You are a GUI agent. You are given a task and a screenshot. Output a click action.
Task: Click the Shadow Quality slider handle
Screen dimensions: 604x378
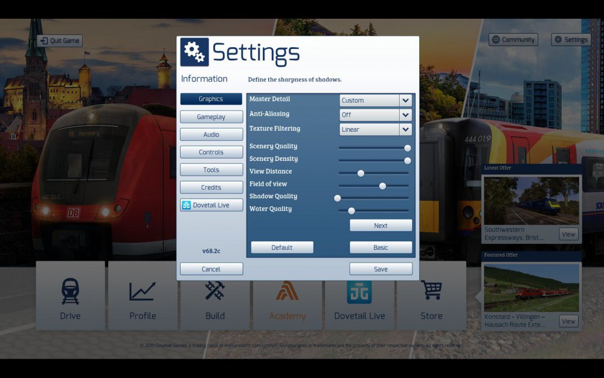tap(338, 198)
